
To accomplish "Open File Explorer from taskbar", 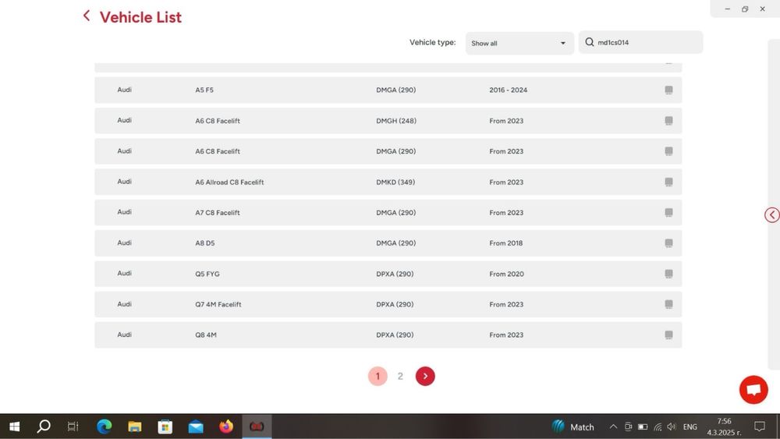I will (x=134, y=427).
